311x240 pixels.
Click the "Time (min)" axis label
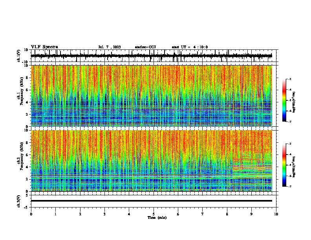tap(157, 217)
